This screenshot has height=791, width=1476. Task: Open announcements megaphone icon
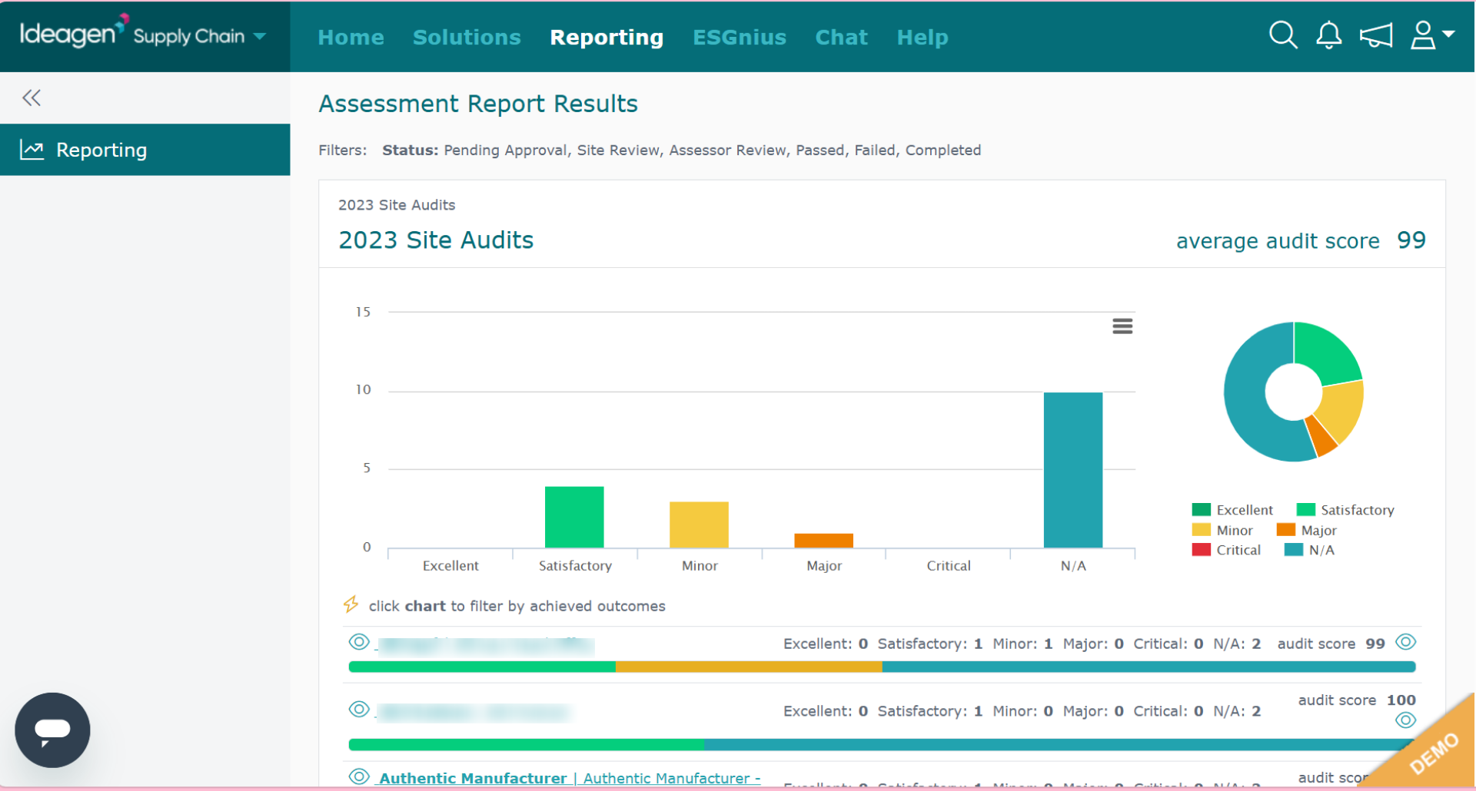[1376, 35]
